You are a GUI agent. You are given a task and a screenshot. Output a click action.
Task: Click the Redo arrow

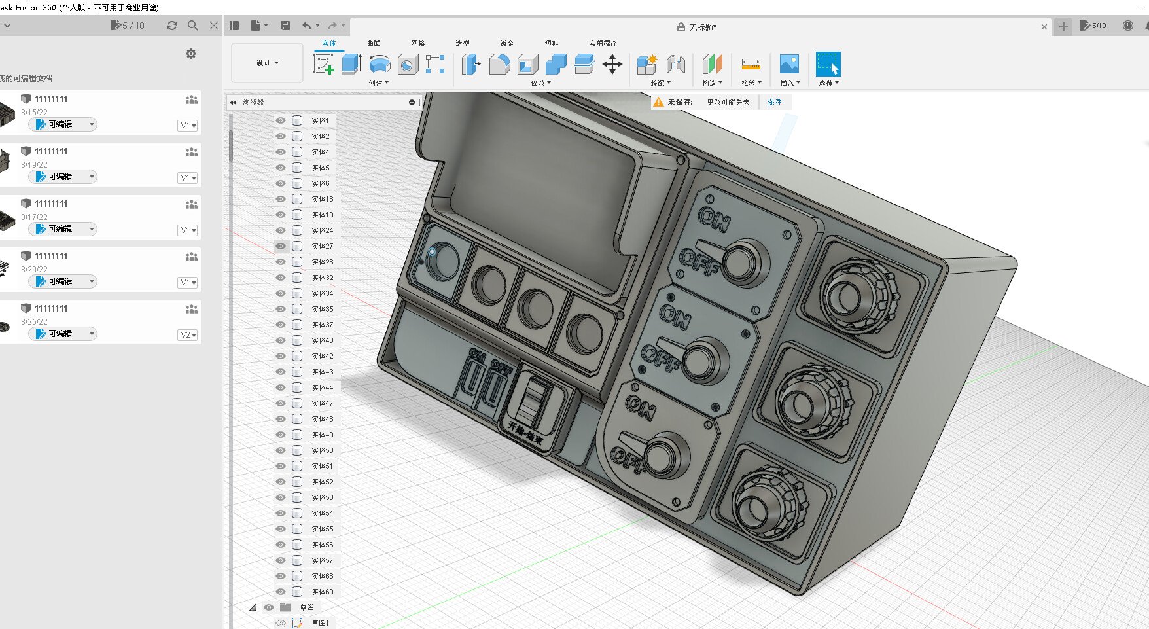pos(332,26)
